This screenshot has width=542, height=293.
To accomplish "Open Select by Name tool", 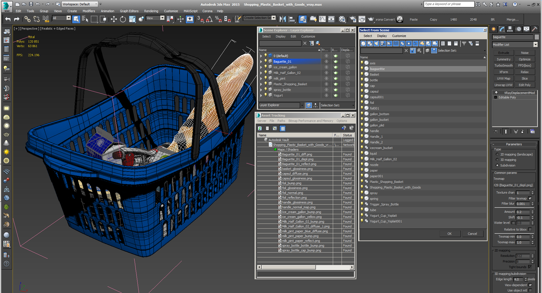I will pos(85,19).
